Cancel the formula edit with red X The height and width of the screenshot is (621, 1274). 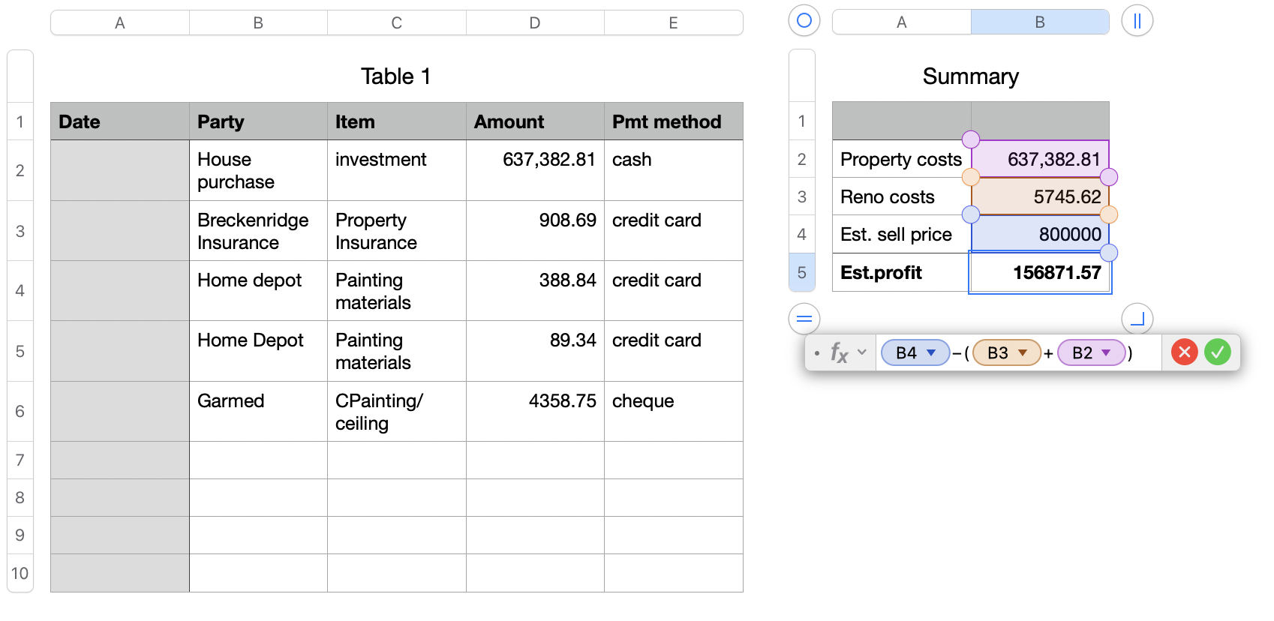click(x=1184, y=352)
